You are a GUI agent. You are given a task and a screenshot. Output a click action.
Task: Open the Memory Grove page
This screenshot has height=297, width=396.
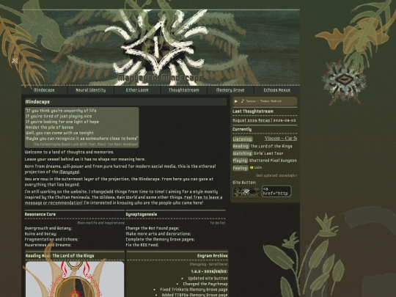click(x=230, y=90)
